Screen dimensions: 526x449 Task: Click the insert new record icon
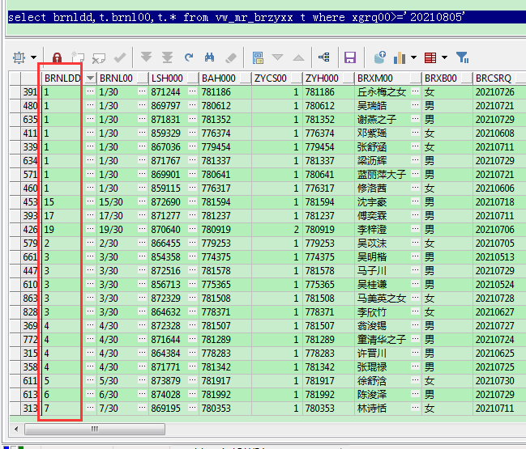tap(78, 57)
